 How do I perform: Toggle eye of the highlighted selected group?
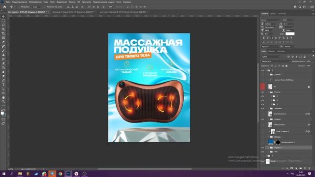[x=262, y=147]
